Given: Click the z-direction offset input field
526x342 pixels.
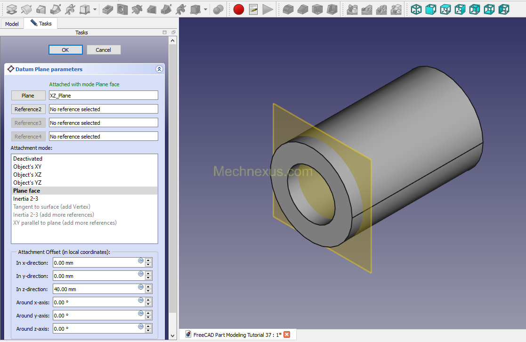Looking at the screenshot, I should point(94,289).
